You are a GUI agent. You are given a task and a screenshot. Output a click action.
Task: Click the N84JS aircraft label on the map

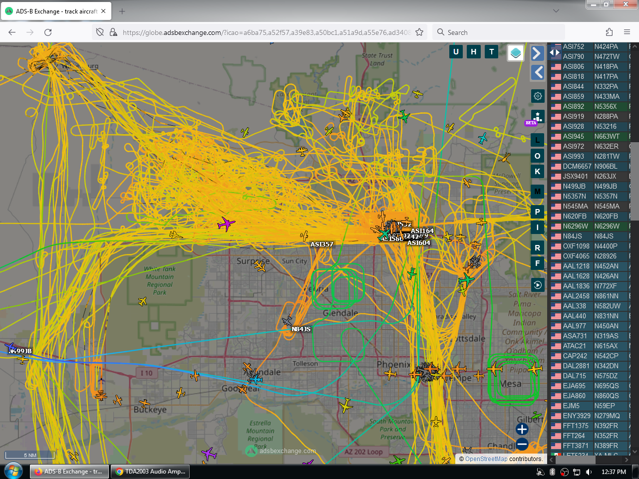click(301, 329)
